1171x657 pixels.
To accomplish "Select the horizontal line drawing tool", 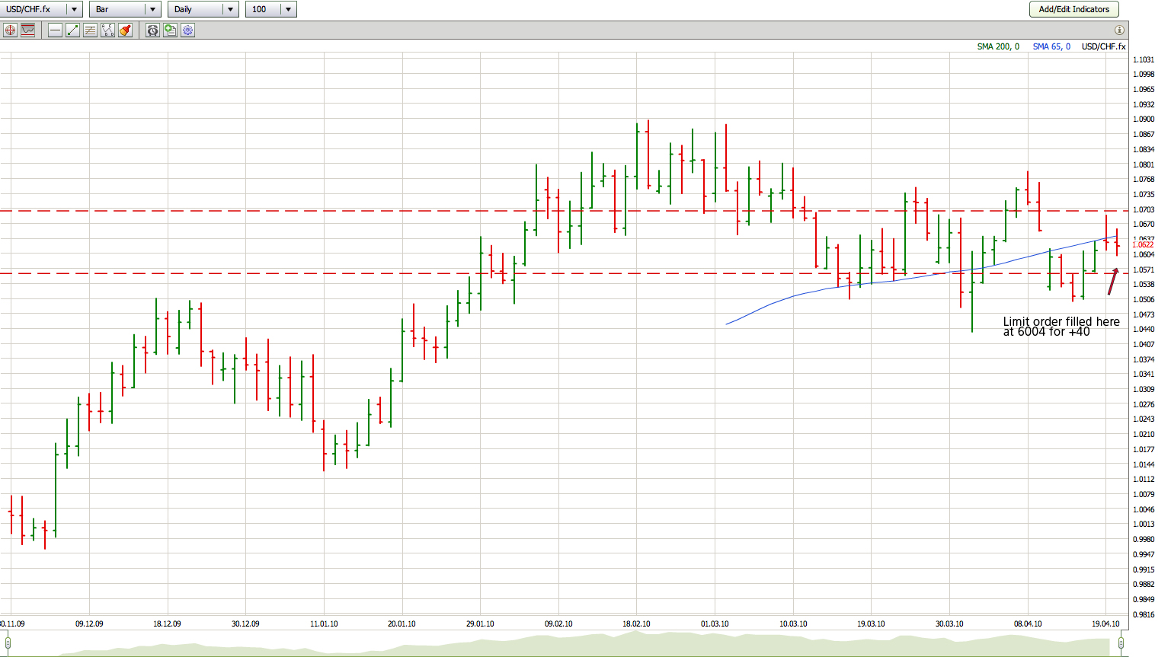I will click(55, 30).
